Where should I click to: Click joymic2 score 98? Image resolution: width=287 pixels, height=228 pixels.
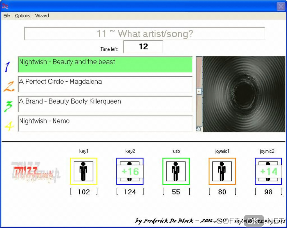[x=268, y=192]
